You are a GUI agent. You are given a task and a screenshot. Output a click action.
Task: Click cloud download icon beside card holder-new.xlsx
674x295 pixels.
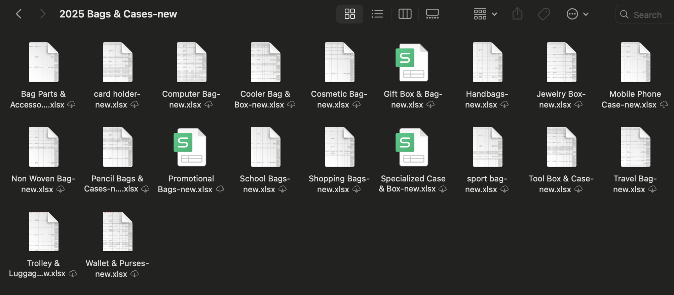click(135, 104)
